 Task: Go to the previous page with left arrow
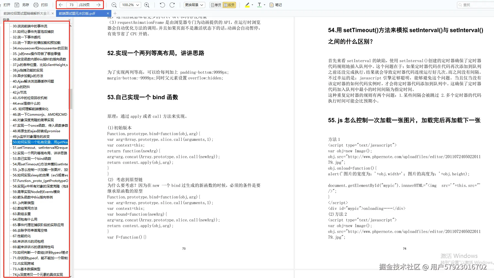(61, 5)
